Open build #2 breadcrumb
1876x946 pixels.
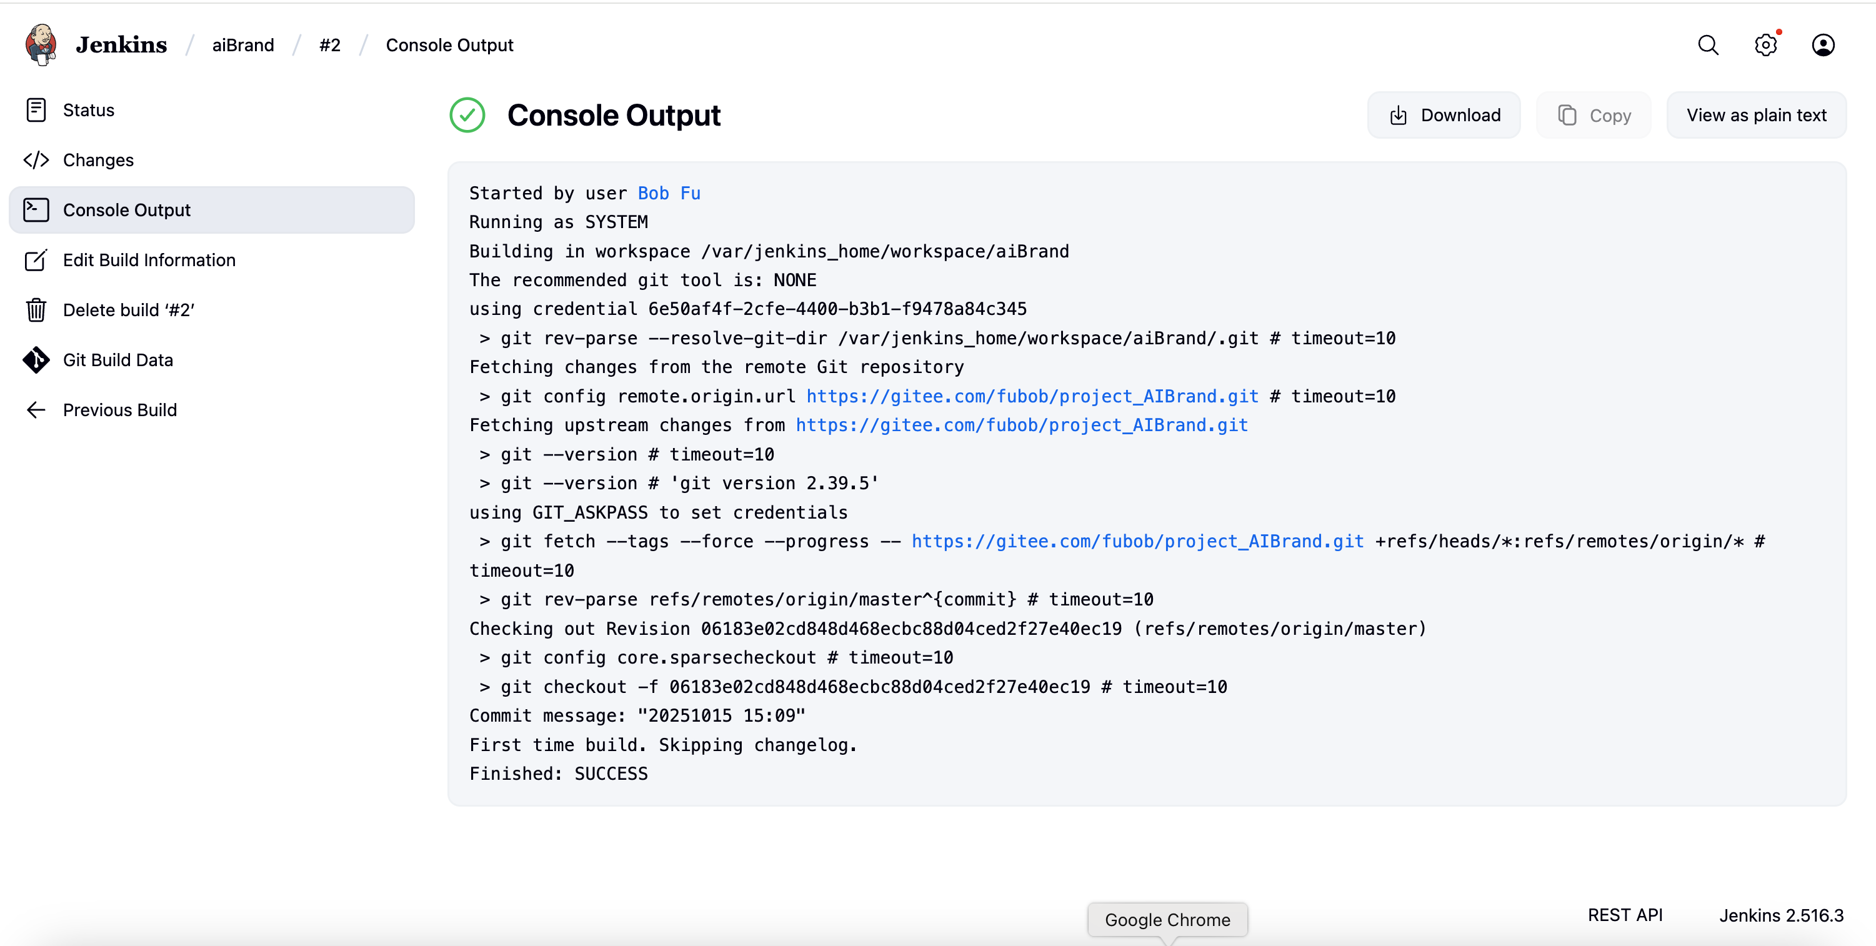[329, 45]
